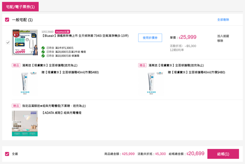Click the 已符合 滿20,000元且滿1件送 檯燈 line
The width and height of the screenshot is (245, 164).
tap(66, 52)
